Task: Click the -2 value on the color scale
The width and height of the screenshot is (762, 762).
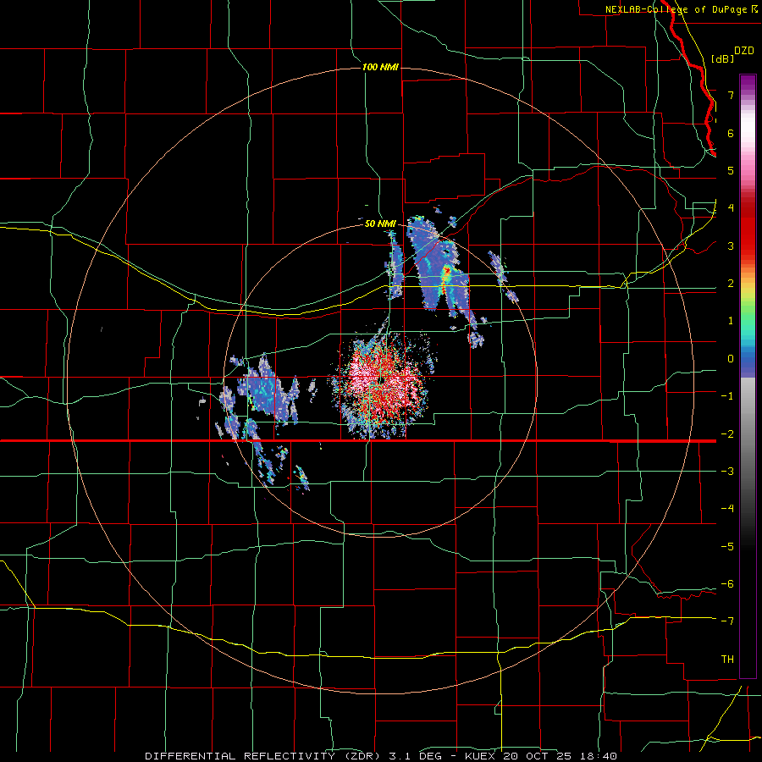Action: click(727, 433)
